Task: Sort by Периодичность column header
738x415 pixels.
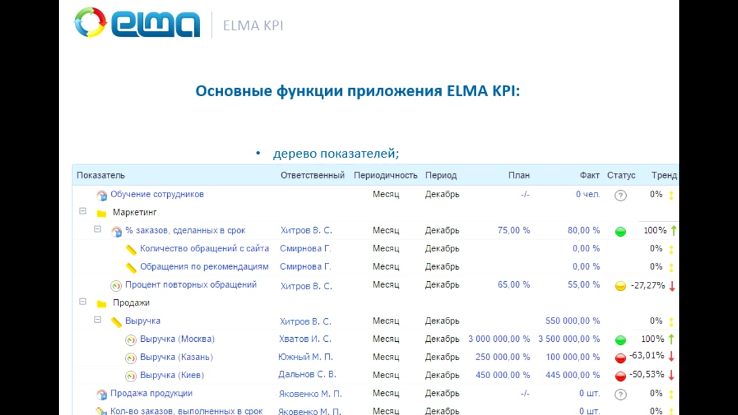Action: (x=386, y=175)
